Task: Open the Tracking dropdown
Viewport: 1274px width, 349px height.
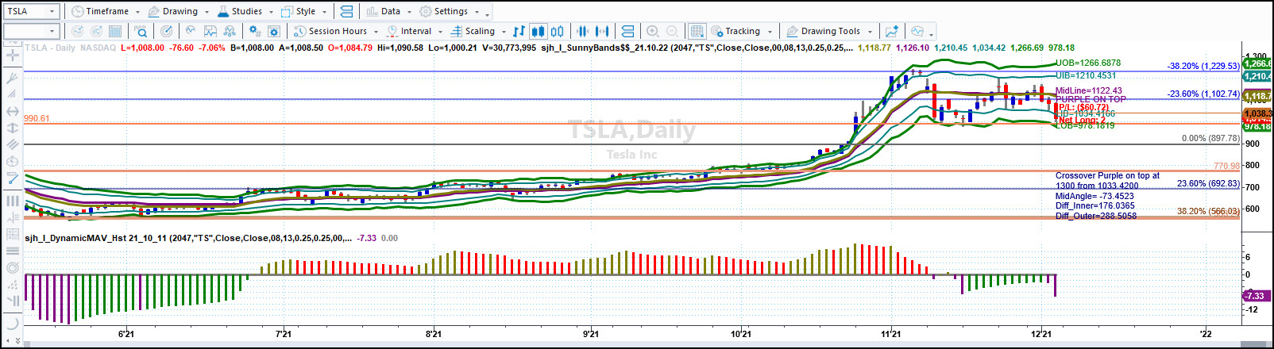Action: point(741,31)
